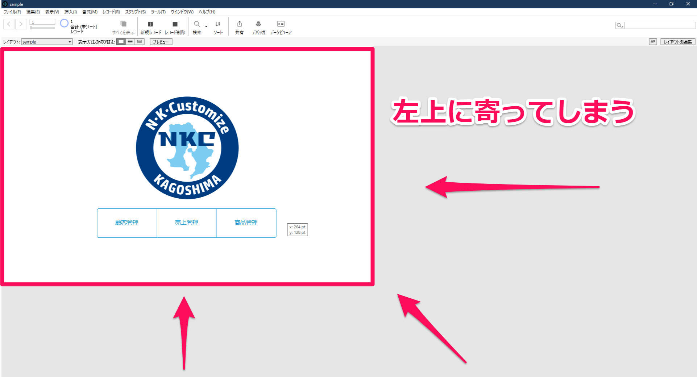Click the sample app icon in title bar

point(5,4)
